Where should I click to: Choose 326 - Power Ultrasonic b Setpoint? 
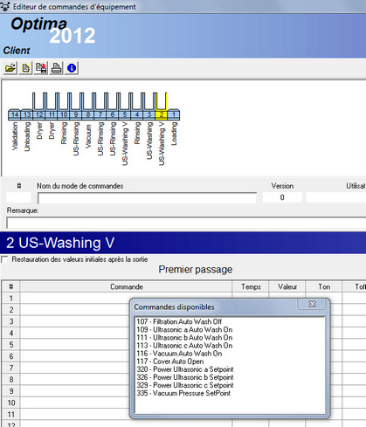[185, 377]
